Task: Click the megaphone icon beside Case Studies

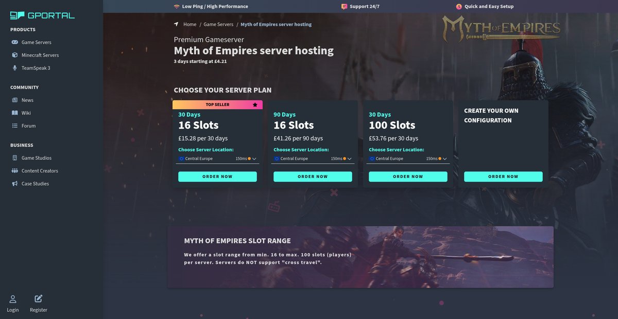Action: pyautogui.click(x=15, y=184)
